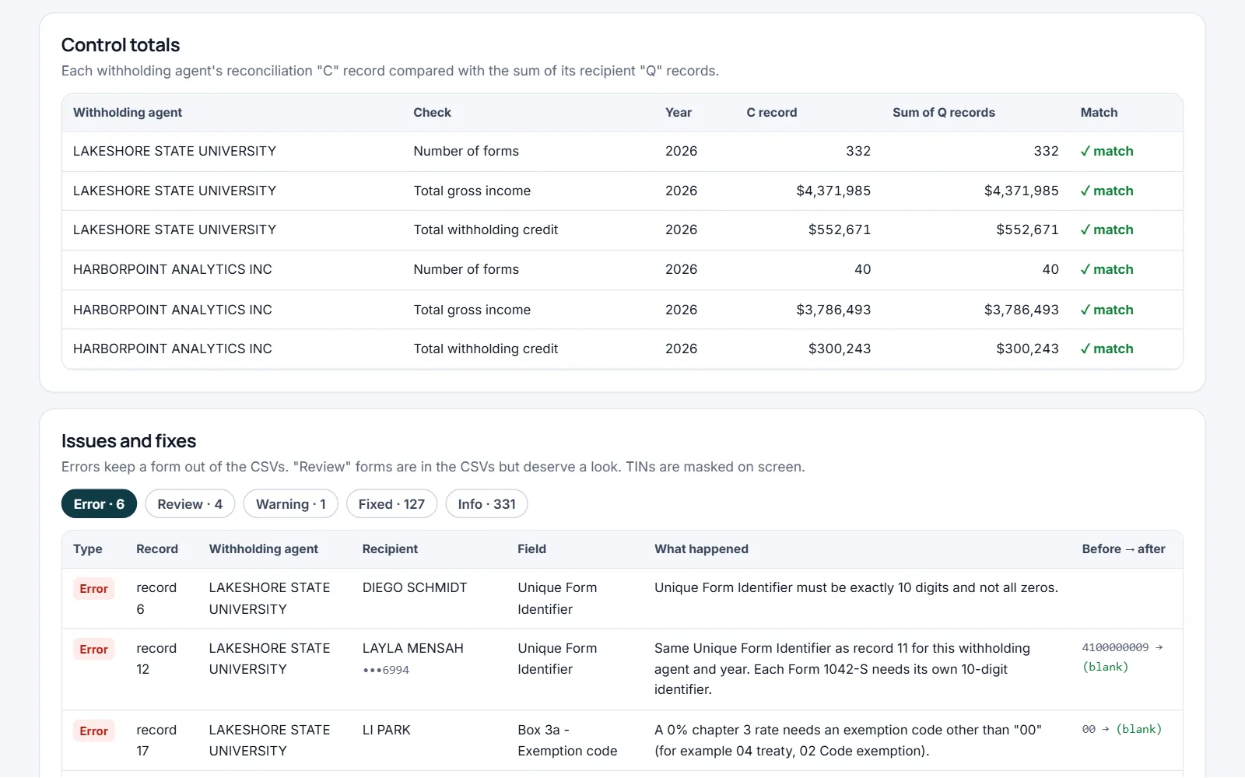Click the C record column header
Viewport: 1245px width, 778px height.
tap(771, 113)
